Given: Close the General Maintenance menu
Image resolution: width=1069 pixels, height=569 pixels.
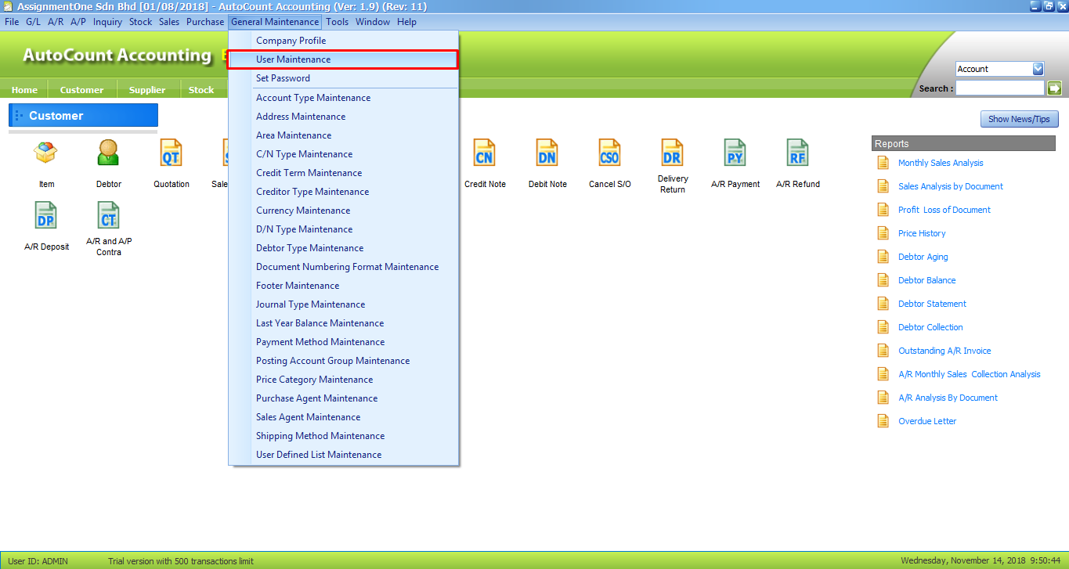Looking at the screenshot, I should point(275,22).
